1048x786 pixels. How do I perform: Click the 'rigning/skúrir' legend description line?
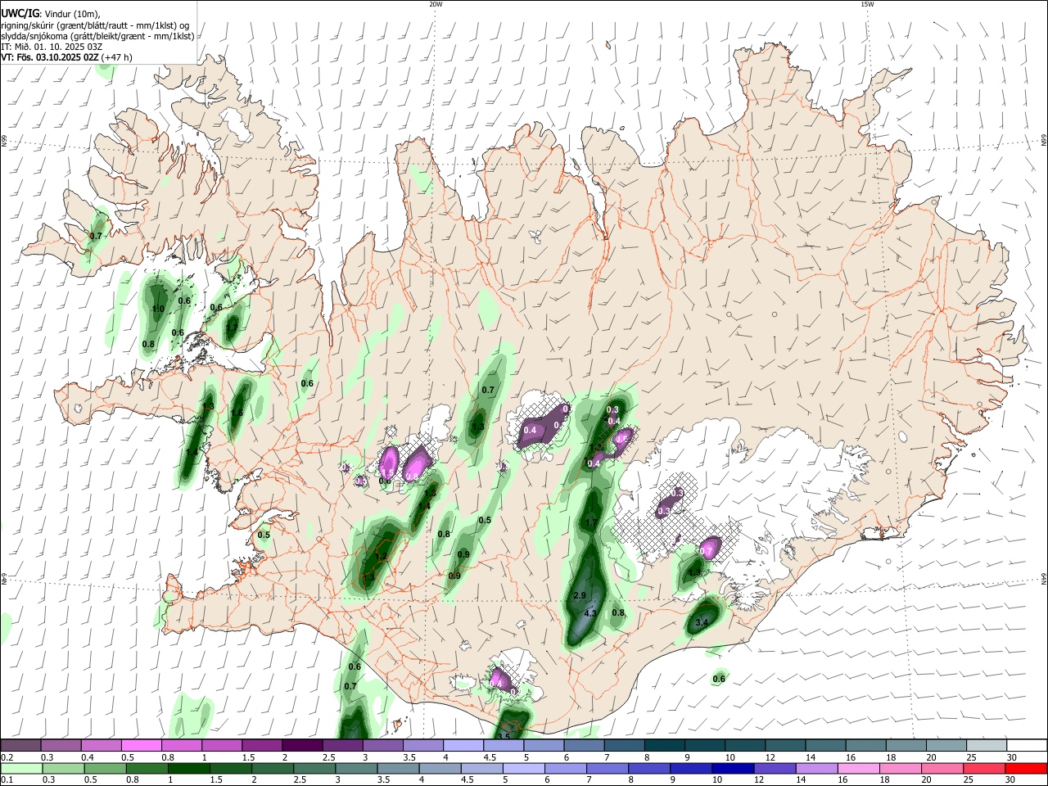point(97,25)
